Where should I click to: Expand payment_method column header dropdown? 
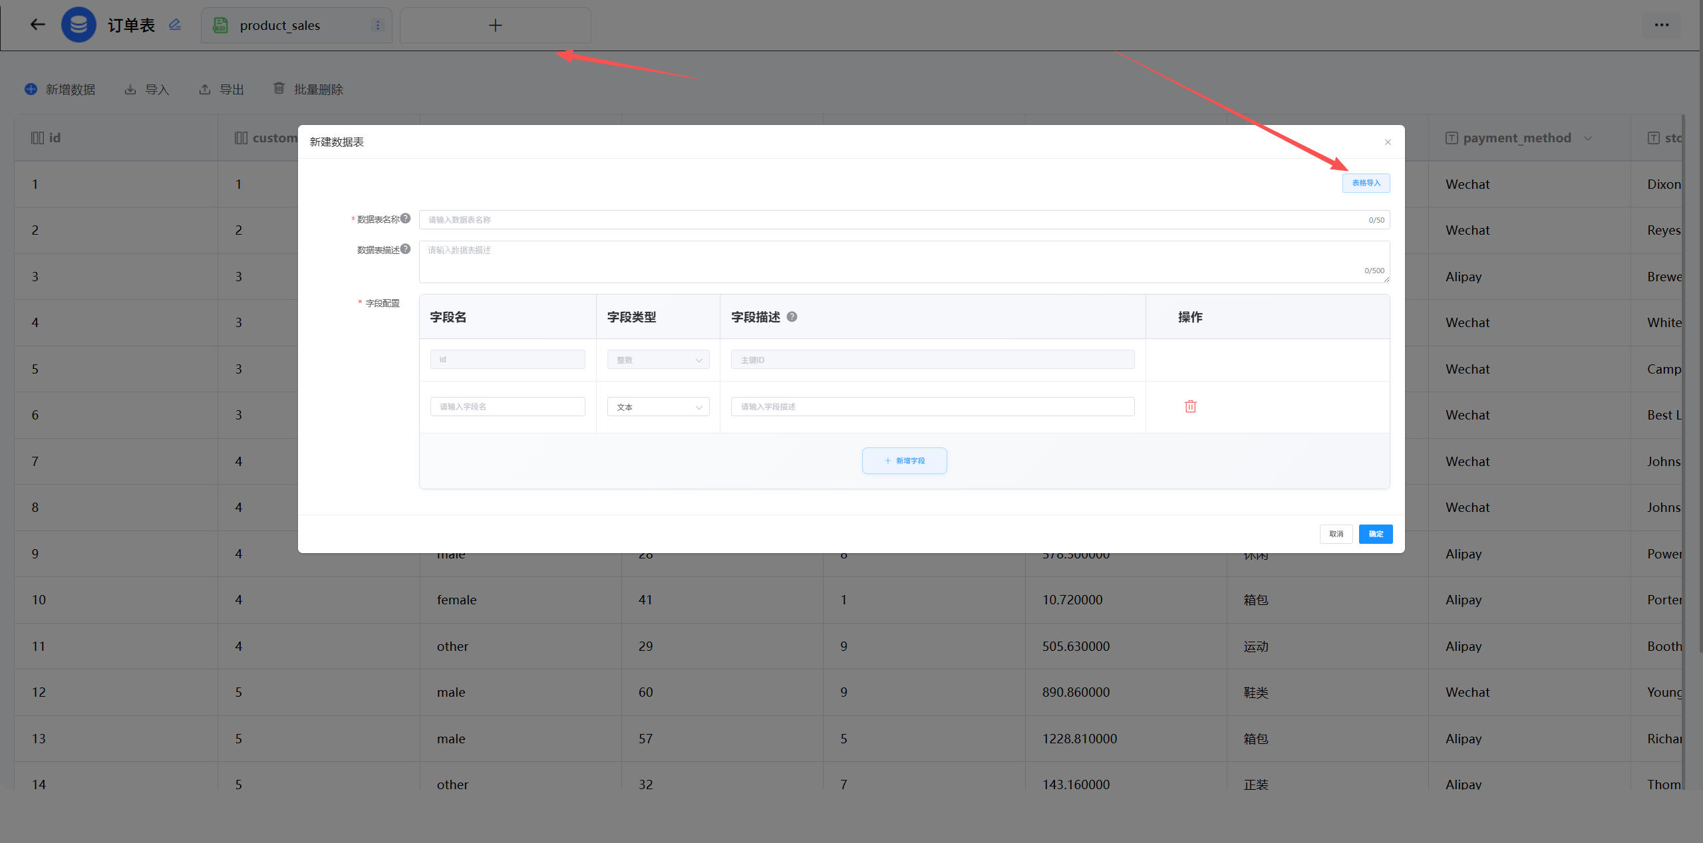1588,138
